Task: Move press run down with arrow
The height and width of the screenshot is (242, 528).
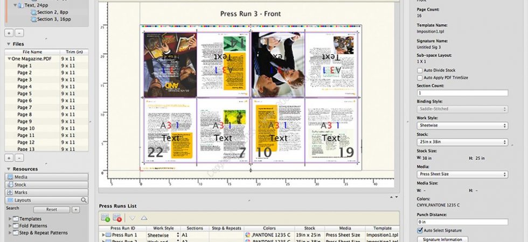Action: pyautogui.click(x=133, y=218)
